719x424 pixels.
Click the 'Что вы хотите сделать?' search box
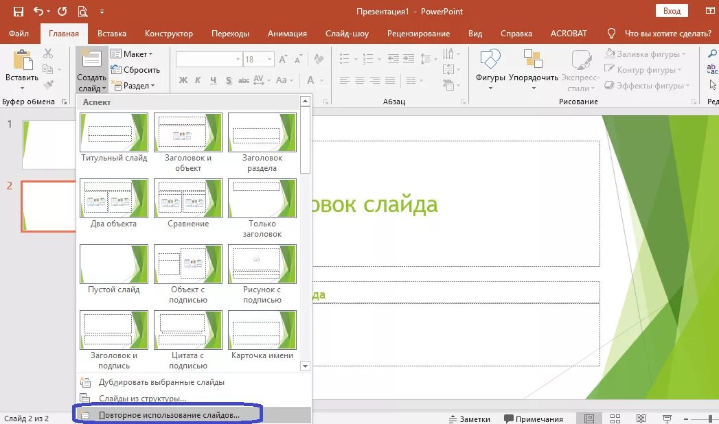click(667, 34)
